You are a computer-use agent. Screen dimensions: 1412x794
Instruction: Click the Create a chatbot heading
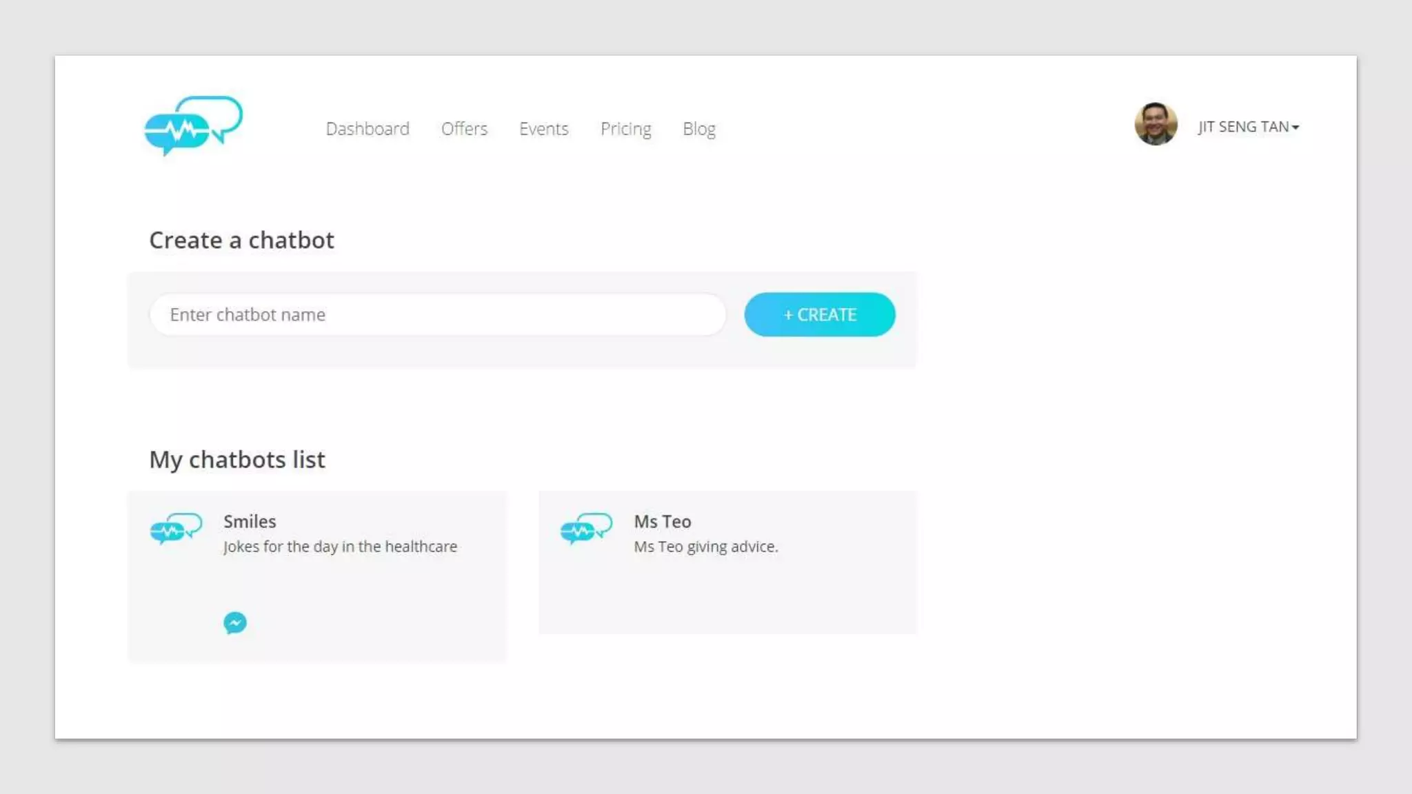241,240
